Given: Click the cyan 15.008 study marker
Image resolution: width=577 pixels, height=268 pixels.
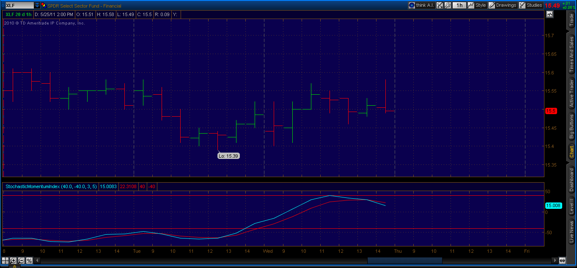Looking at the screenshot, I should [553, 205].
